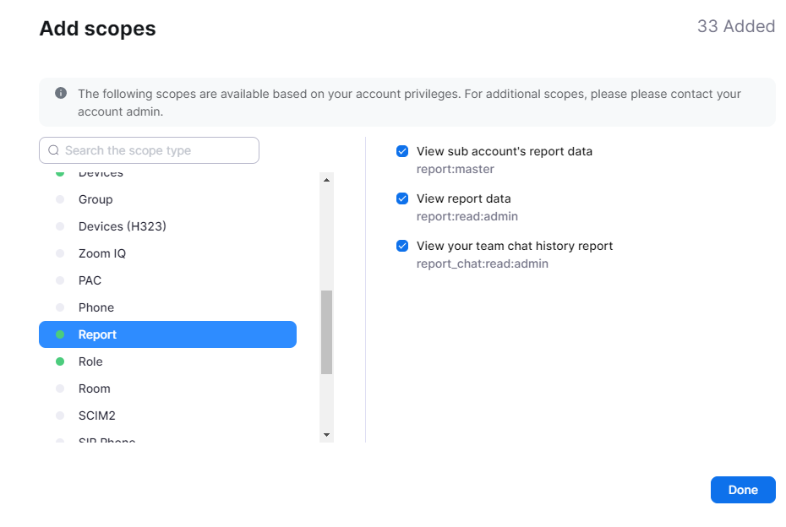Click the search magnifier icon

[53, 150]
